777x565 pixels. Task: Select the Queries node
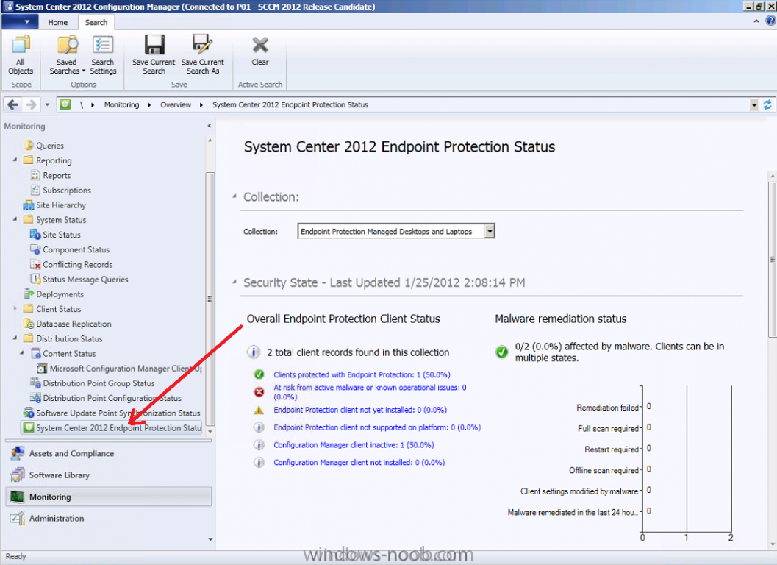49,146
